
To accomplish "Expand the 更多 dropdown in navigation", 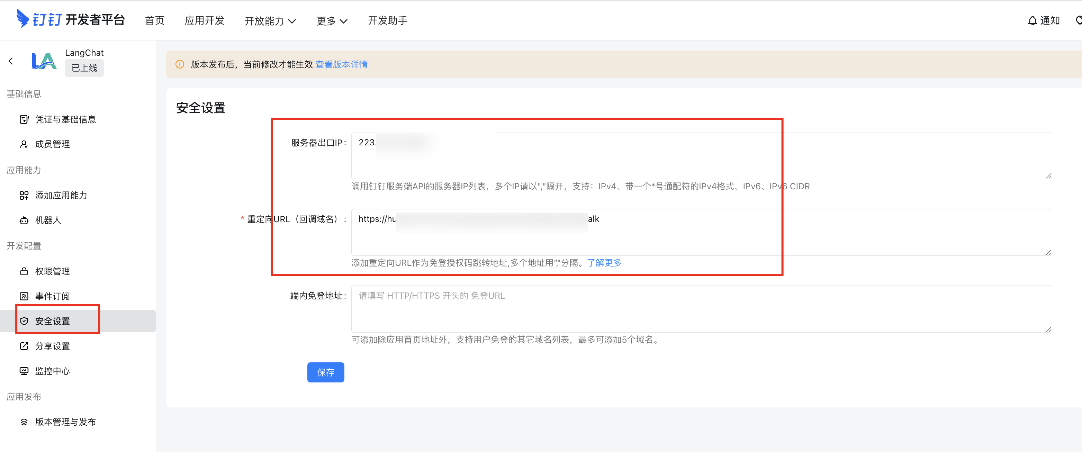I will 331,21.
